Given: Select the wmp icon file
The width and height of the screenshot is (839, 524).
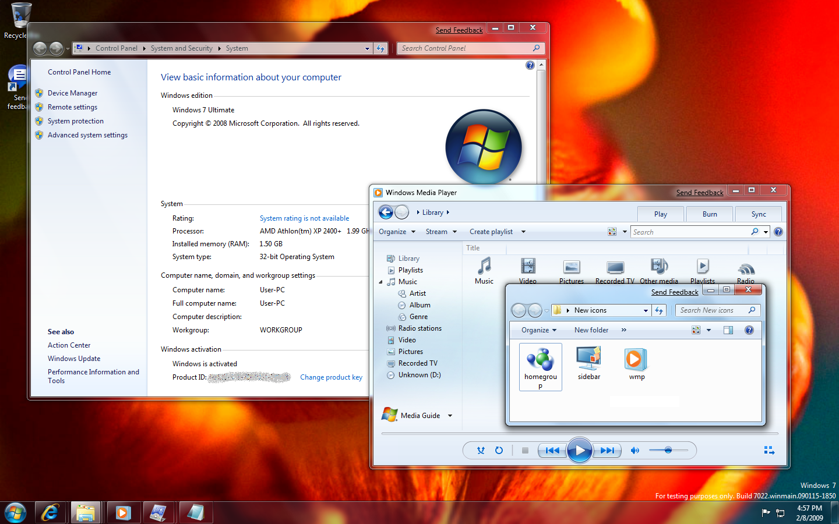Looking at the screenshot, I should tap(637, 363).
